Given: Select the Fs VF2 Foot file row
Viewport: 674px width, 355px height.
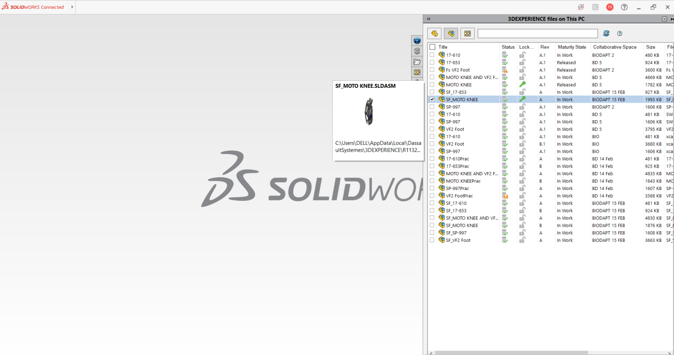Looking at the screenshot, I should tap(551, 70).
